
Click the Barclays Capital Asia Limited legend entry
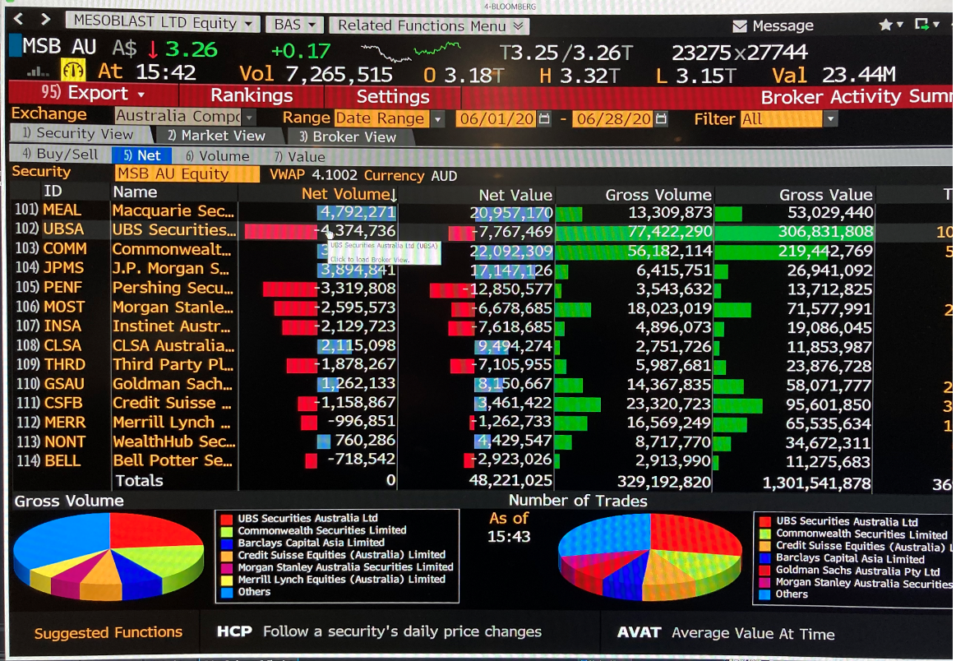[x=311, y=542]
